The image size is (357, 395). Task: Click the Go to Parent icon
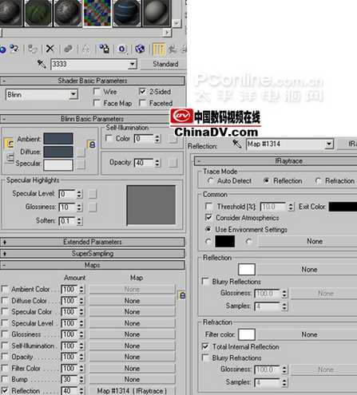tap(173, 49)
